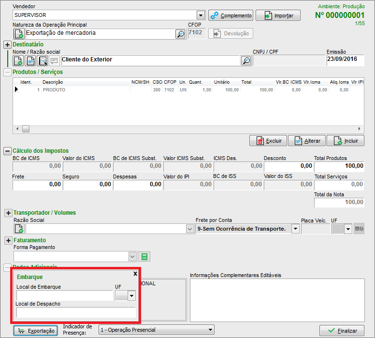
Task: Click Destinatário preview magnifier document icon
Action: [42, 60]
